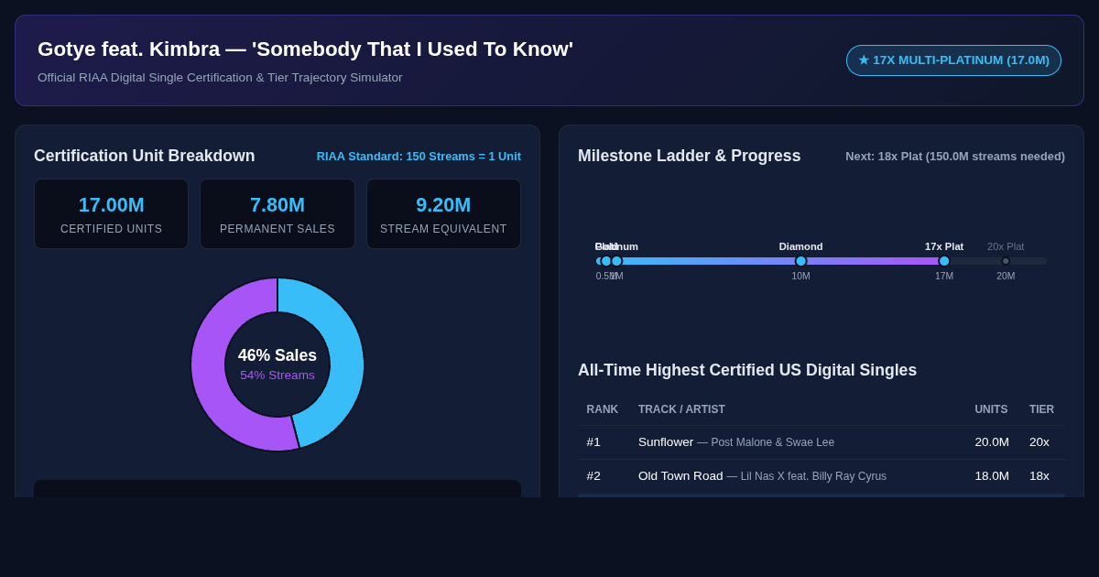Click the 20.0M units cell for Sunflower
1099x577 pixels.
pos(992,442)
